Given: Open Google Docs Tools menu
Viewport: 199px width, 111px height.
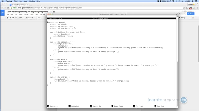Looking at the screenshot, I should tap(32, 14).
